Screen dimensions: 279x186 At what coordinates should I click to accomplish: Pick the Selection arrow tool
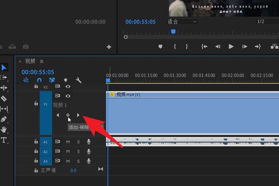point(4,67)
